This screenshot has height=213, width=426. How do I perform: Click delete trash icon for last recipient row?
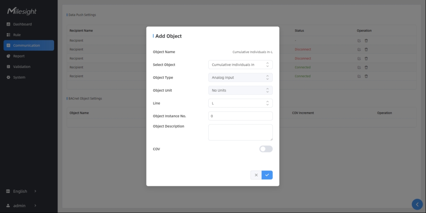pos(366,76)
